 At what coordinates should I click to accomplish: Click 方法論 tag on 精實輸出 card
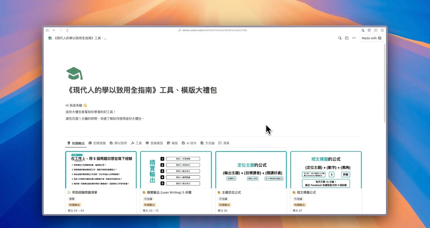tap(148, 199)
